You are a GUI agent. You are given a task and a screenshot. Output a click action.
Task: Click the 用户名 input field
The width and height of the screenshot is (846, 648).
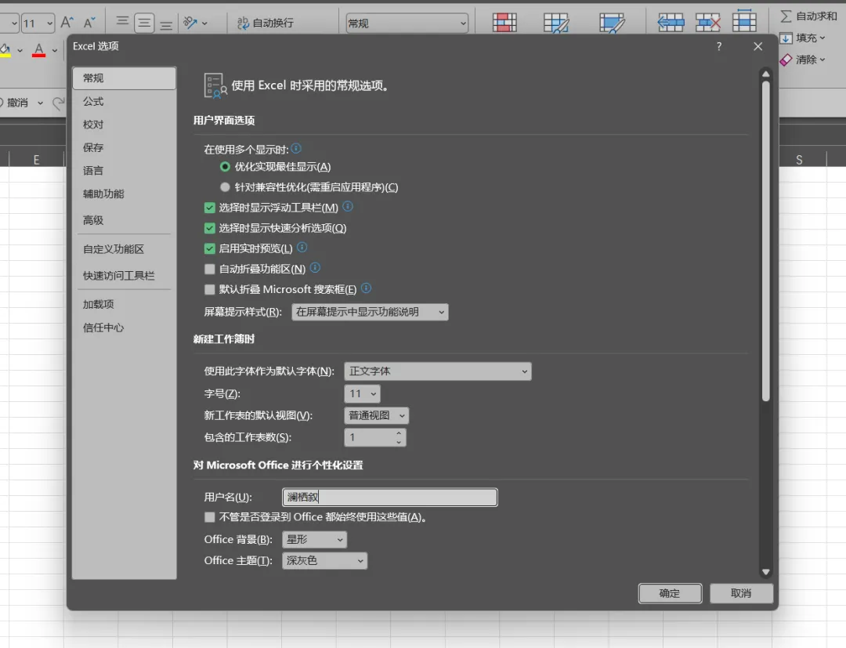point(389,498)
